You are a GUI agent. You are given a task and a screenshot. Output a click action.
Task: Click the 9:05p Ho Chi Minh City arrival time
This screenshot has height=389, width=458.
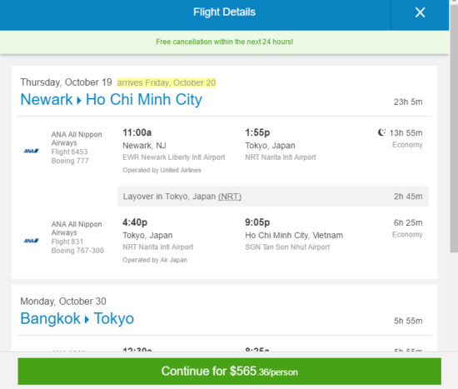tap(257, 222)
